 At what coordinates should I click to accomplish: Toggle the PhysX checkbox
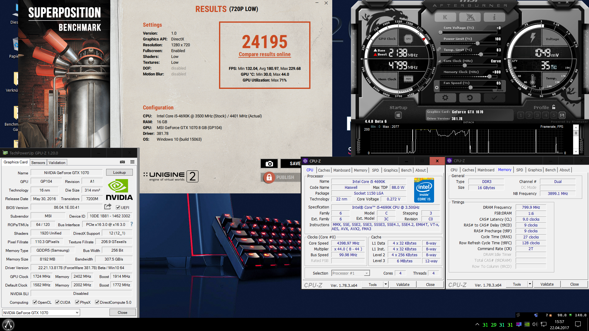(x=77, y=302)
